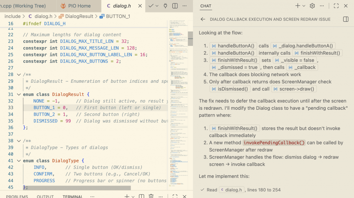Open dialog.h link in chat read step
Screen dimensions: 354x198
click(x=232, y=190)
